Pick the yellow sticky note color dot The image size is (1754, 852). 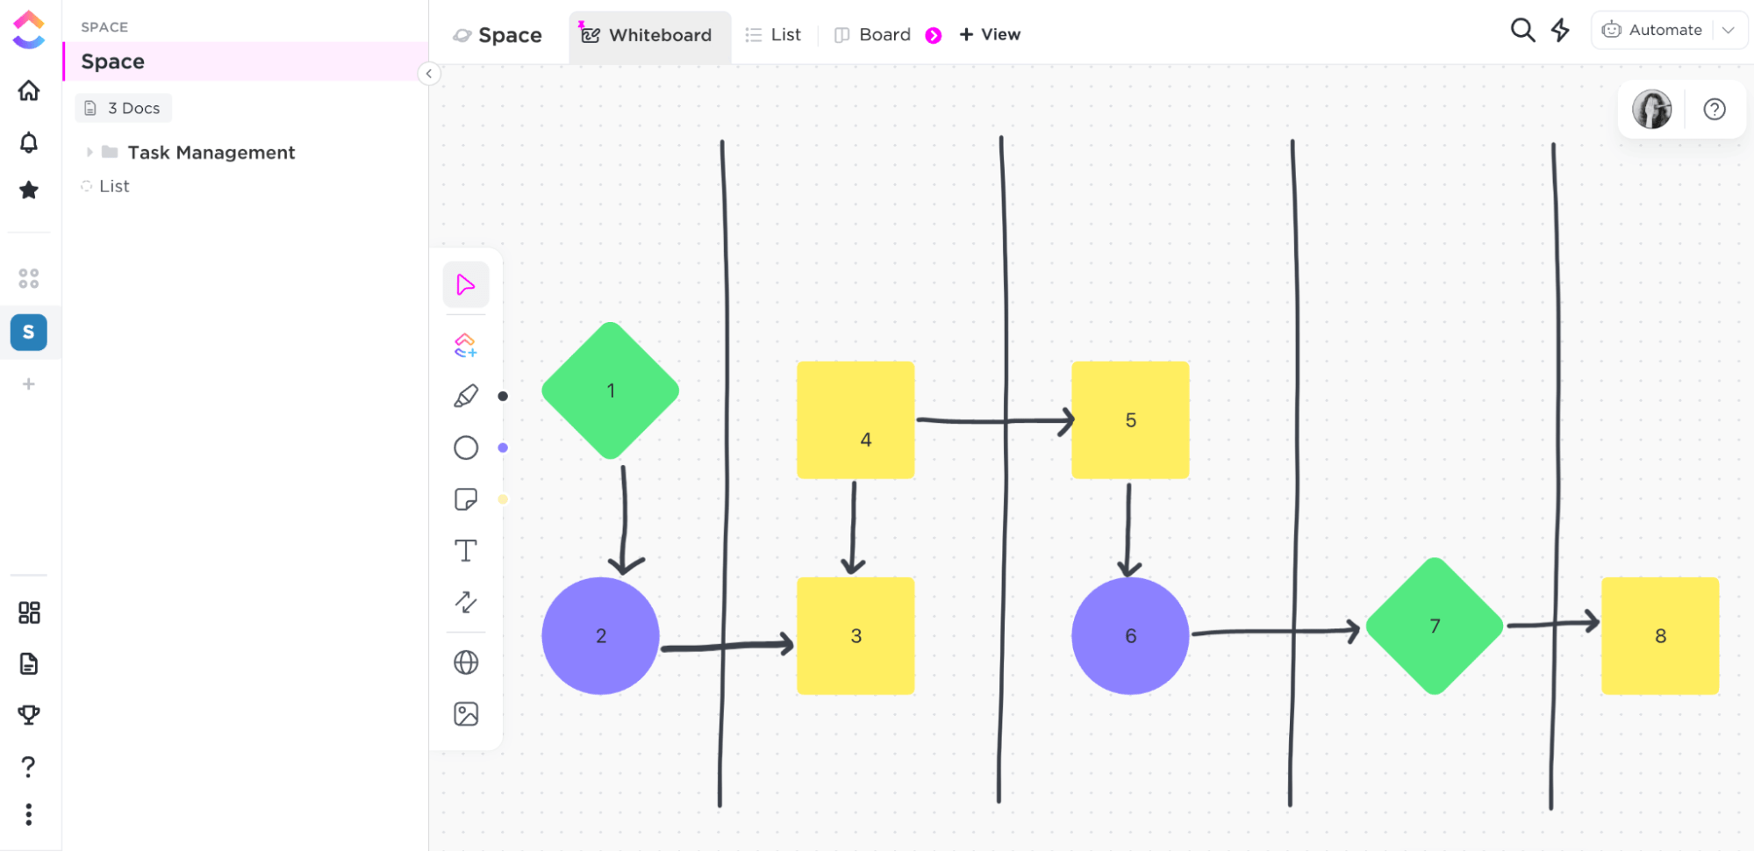coord(503,499)
